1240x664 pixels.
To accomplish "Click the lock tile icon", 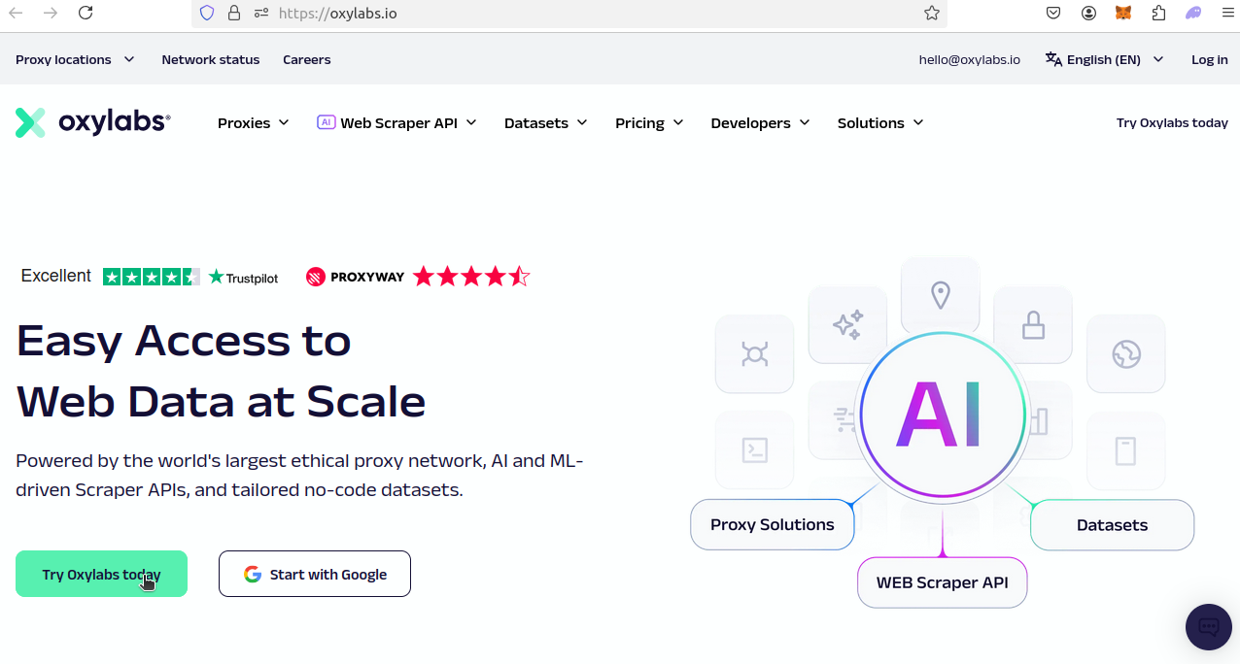I will pyautogui.click(x=1033, y=325).
